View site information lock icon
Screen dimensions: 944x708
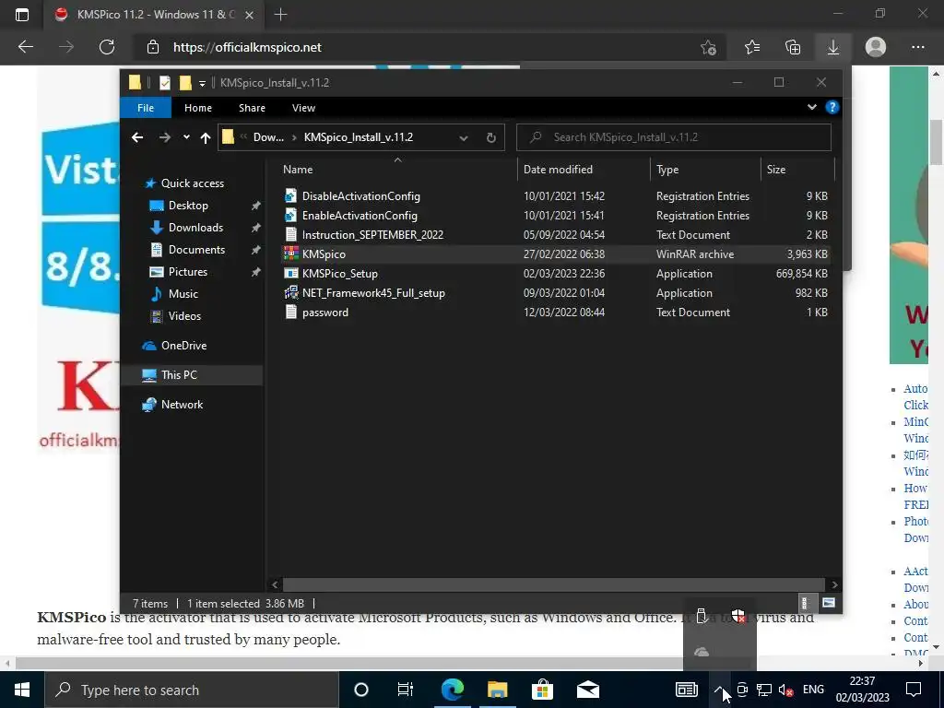[x=153, y=47]
